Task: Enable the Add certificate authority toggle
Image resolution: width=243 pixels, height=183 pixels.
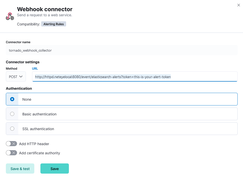Action: point(11,153)
